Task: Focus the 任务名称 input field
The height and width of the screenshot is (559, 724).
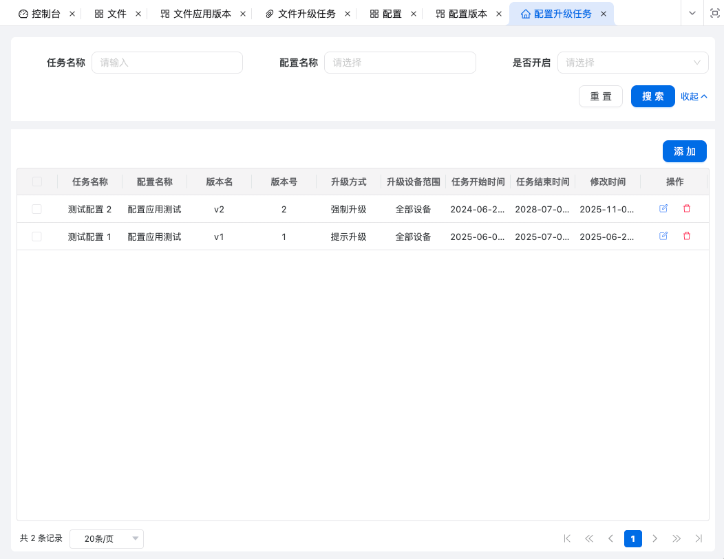Action: (x=167, y=63)
